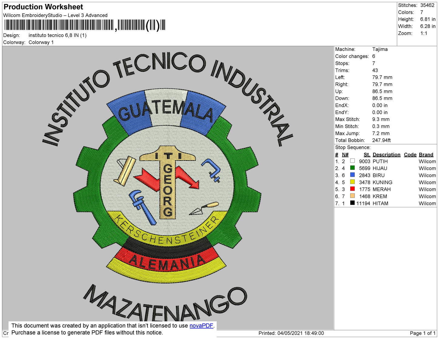439x339 pixels.
Task: Click the 'Code' column header
Action: 410,155
